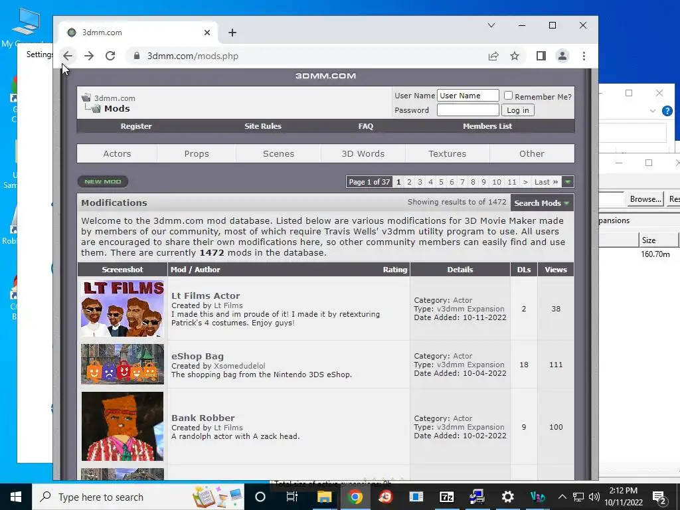Open Cortana circle icon on taskbar
The width and height of the screenshot is (680, 510).
pyautogui.click(x=260, y=497)
